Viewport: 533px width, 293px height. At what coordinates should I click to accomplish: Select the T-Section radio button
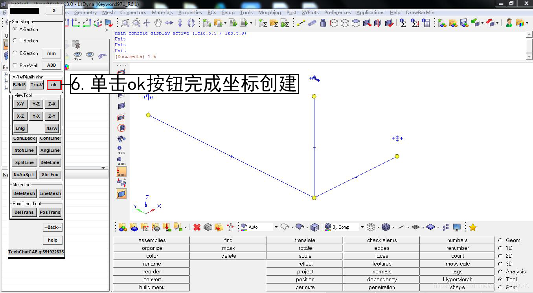tap(15, 40)
